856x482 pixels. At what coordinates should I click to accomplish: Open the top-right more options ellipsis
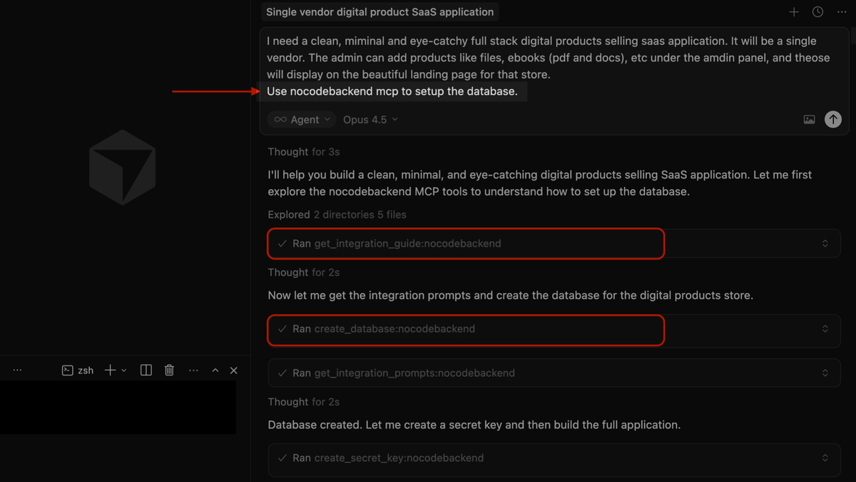tap(842, 11)
